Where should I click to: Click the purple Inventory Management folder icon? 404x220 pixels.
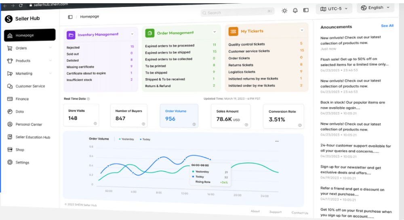[x=71, y=35]
